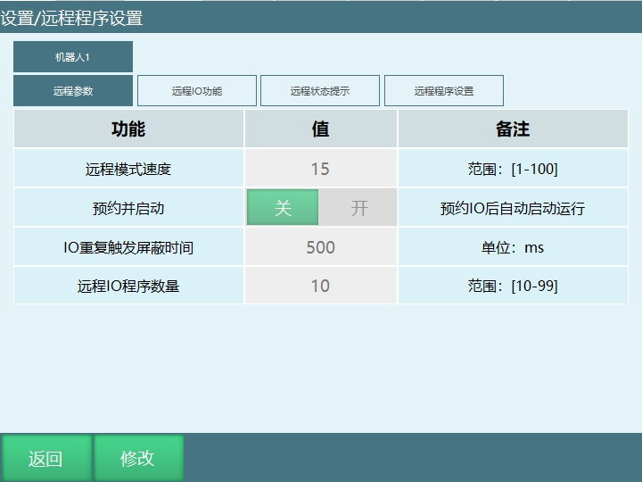Image resolution: width=642 pixels, height=482 pixels.
Task: Click the 值 column header
Action: tap(320, 129)
